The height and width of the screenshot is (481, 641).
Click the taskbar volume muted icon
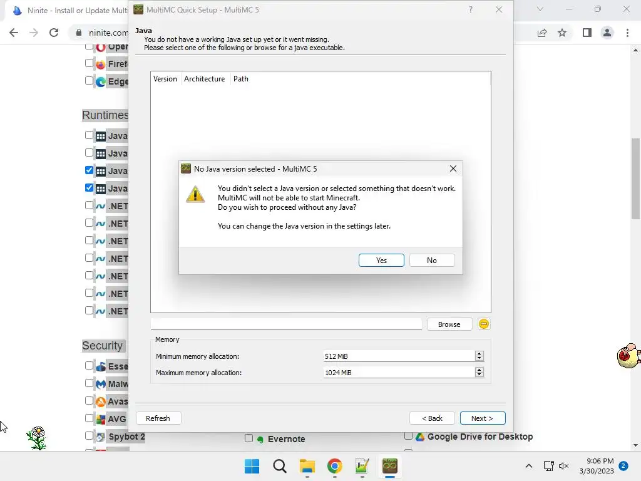(564, 466)
